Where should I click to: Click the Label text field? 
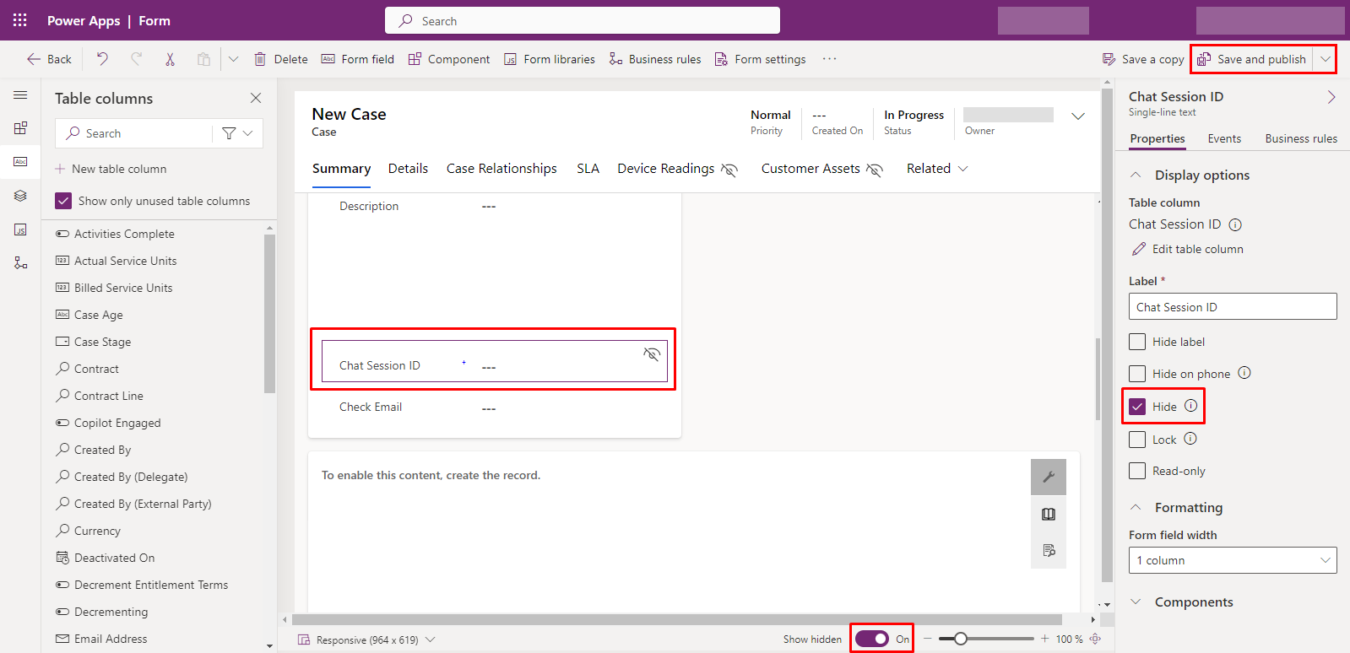click(x=1233, y=306)
